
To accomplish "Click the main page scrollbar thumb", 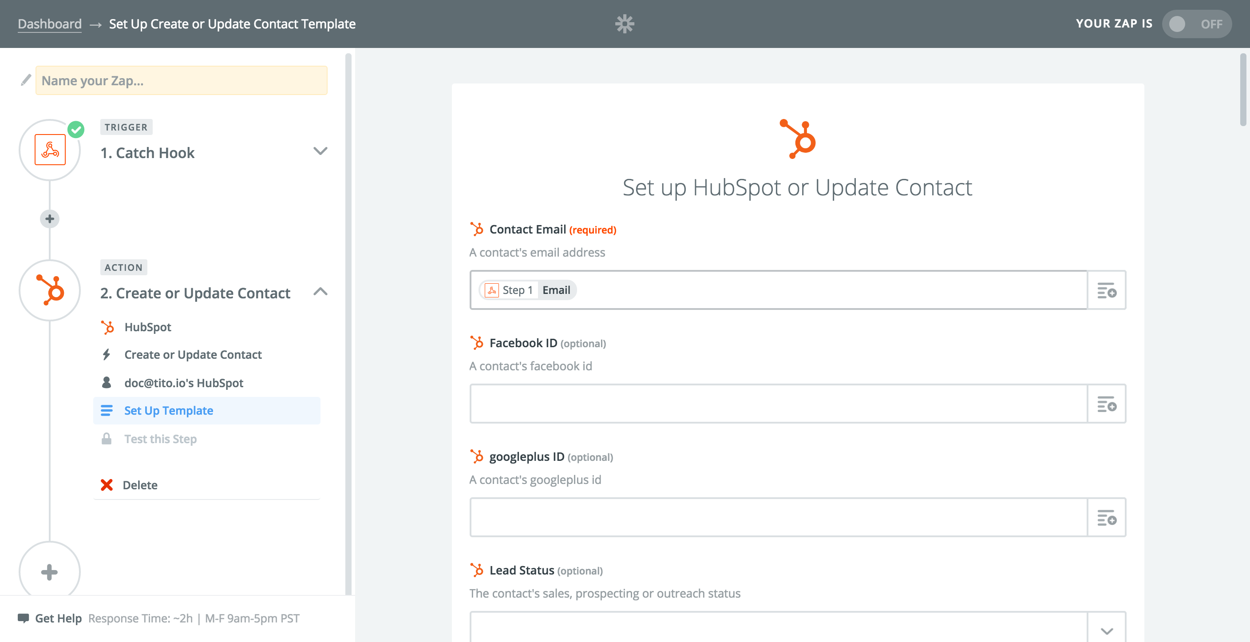I will pos(1242,89).
